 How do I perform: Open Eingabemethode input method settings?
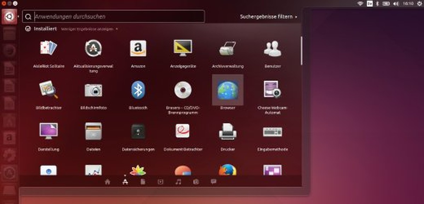[272, 132]
